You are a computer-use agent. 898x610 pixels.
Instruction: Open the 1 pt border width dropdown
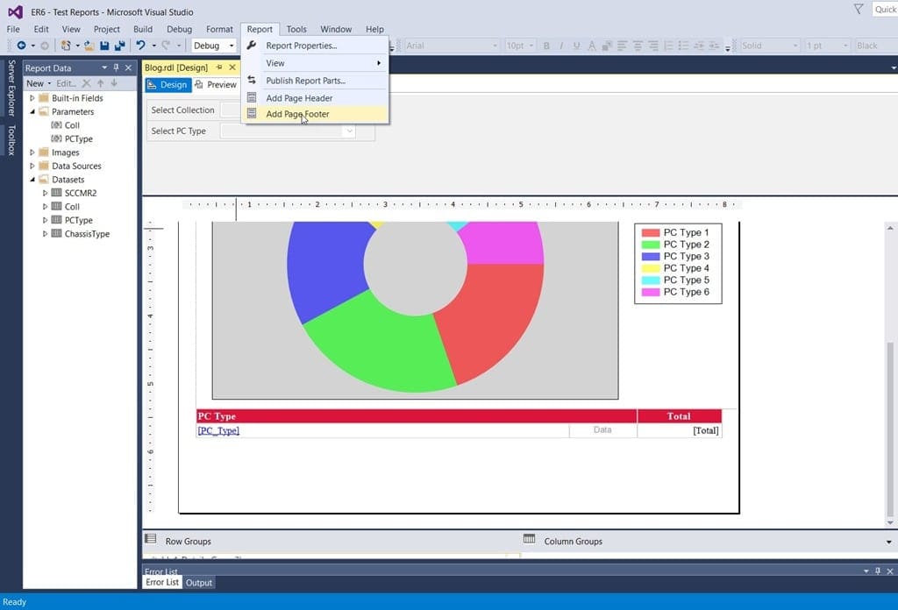coord(845,46)
